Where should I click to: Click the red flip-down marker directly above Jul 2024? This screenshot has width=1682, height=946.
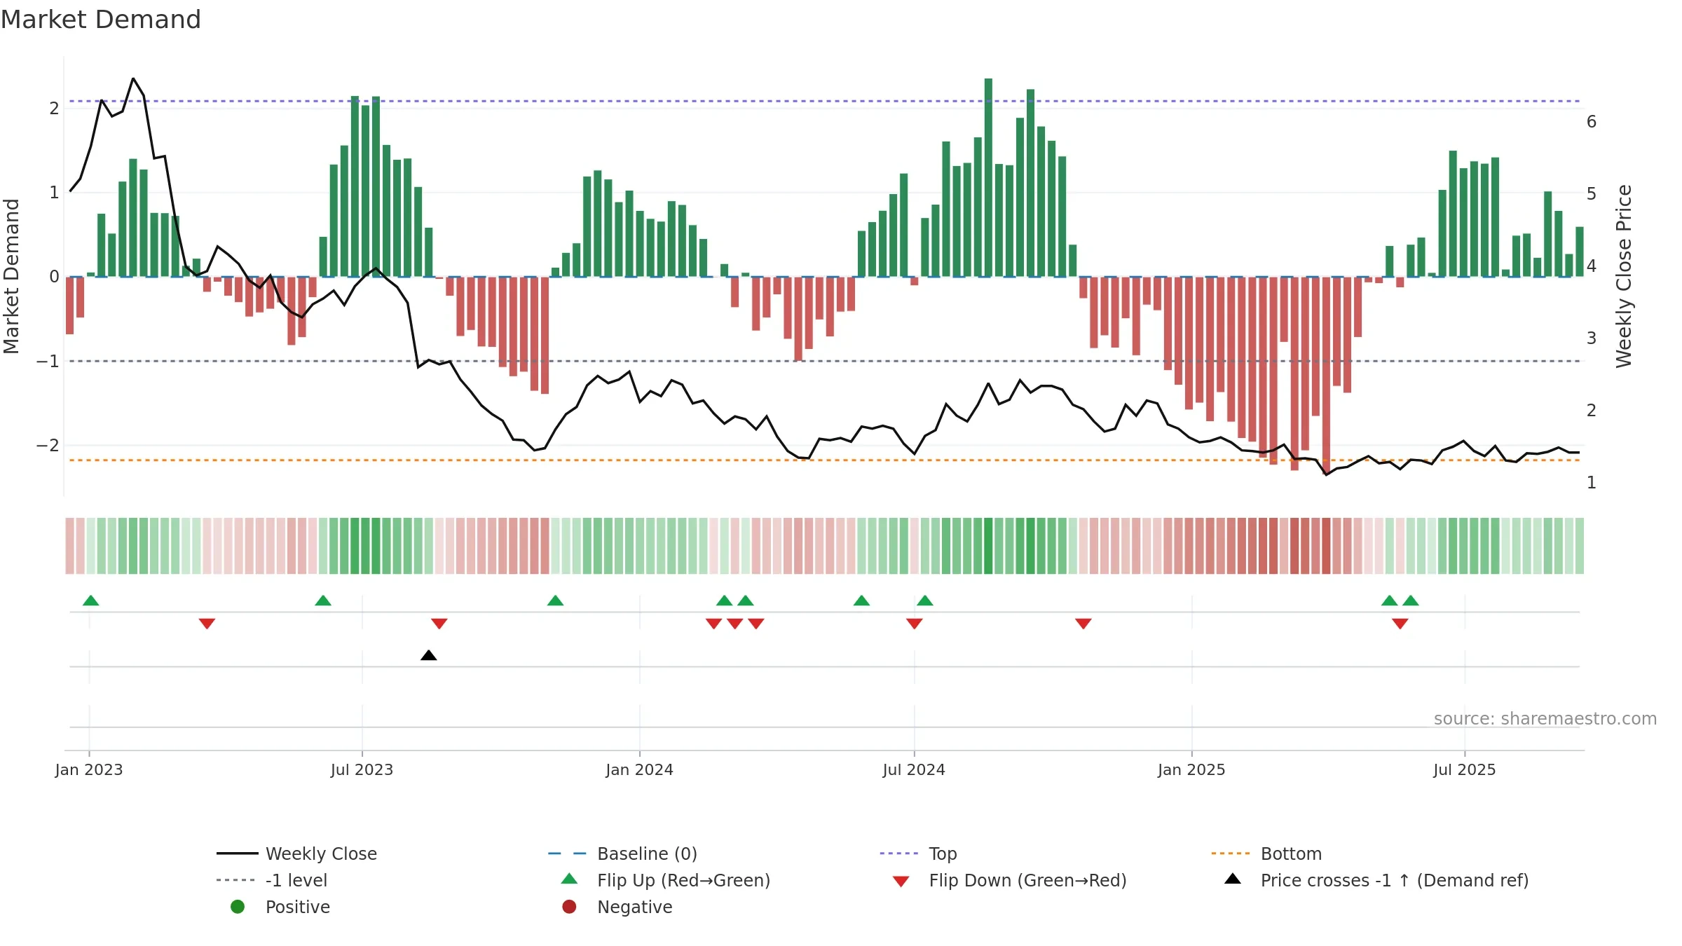point(914,624)
